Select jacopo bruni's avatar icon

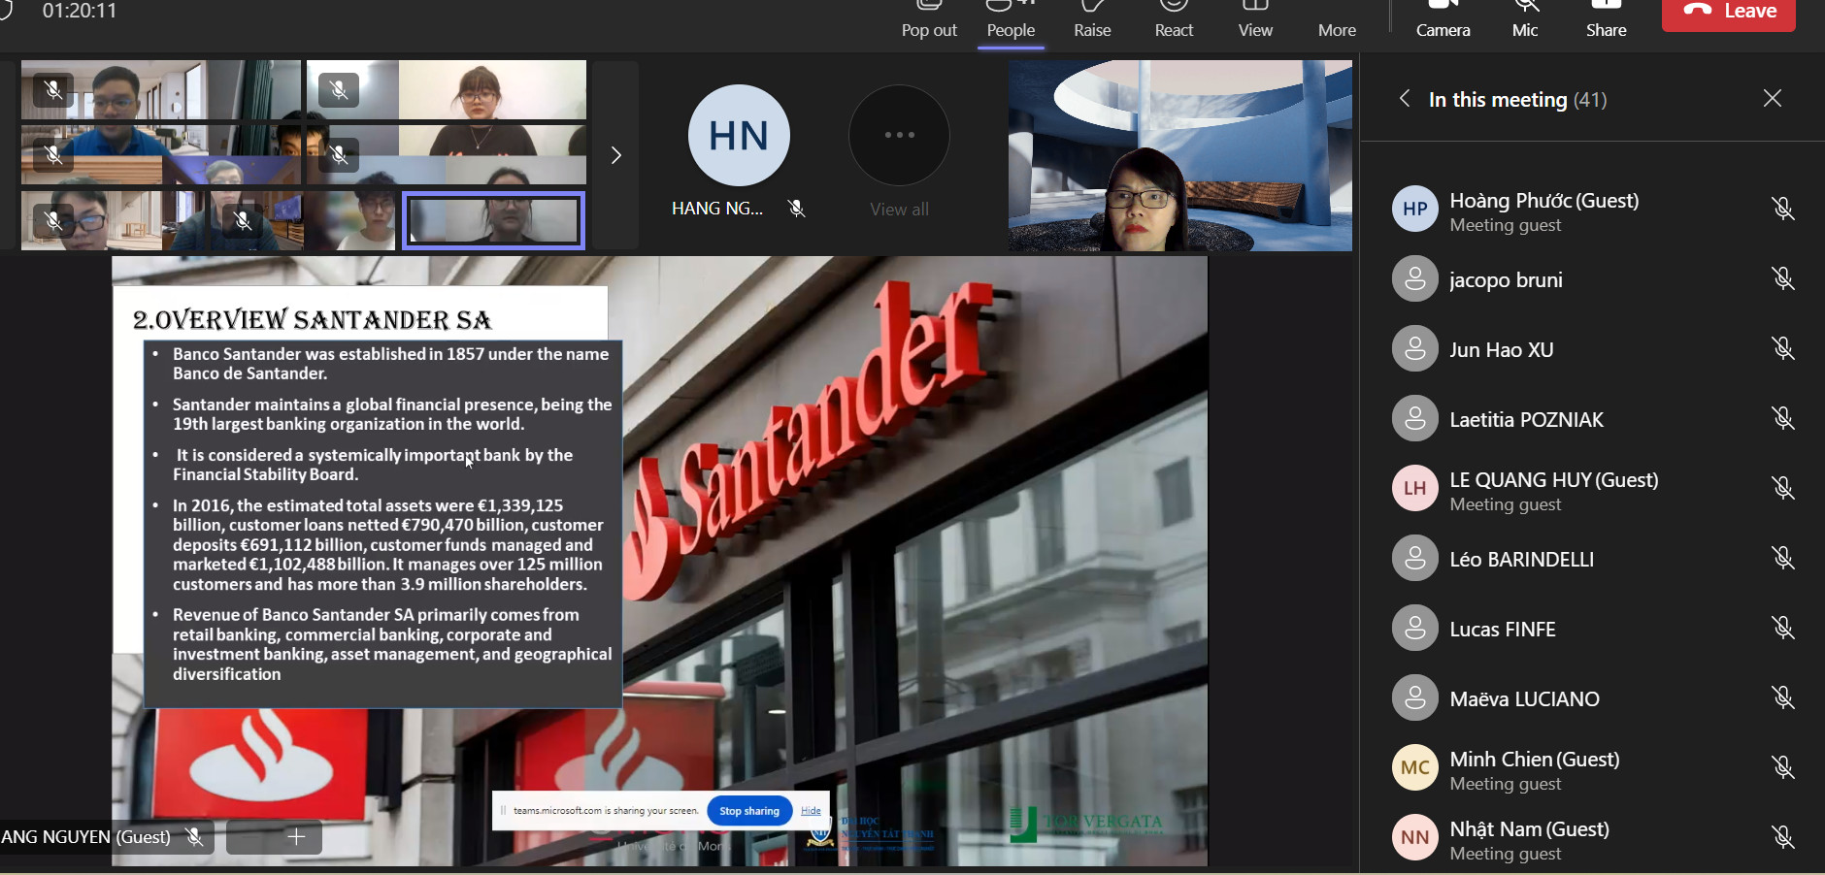[1415, 279]
